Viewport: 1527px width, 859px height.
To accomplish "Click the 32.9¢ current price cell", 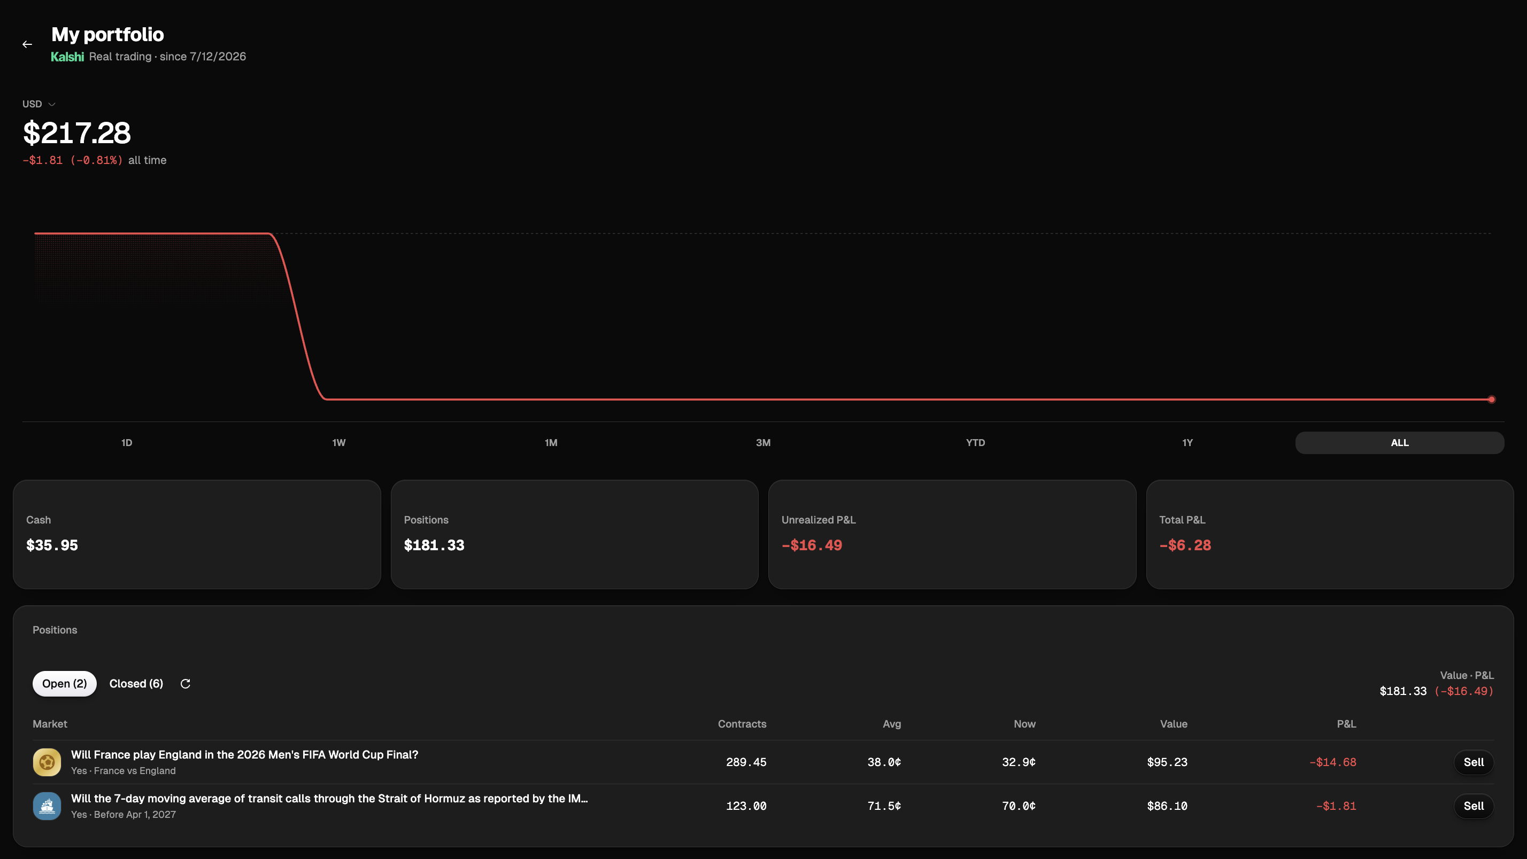I will point(1019,762).
